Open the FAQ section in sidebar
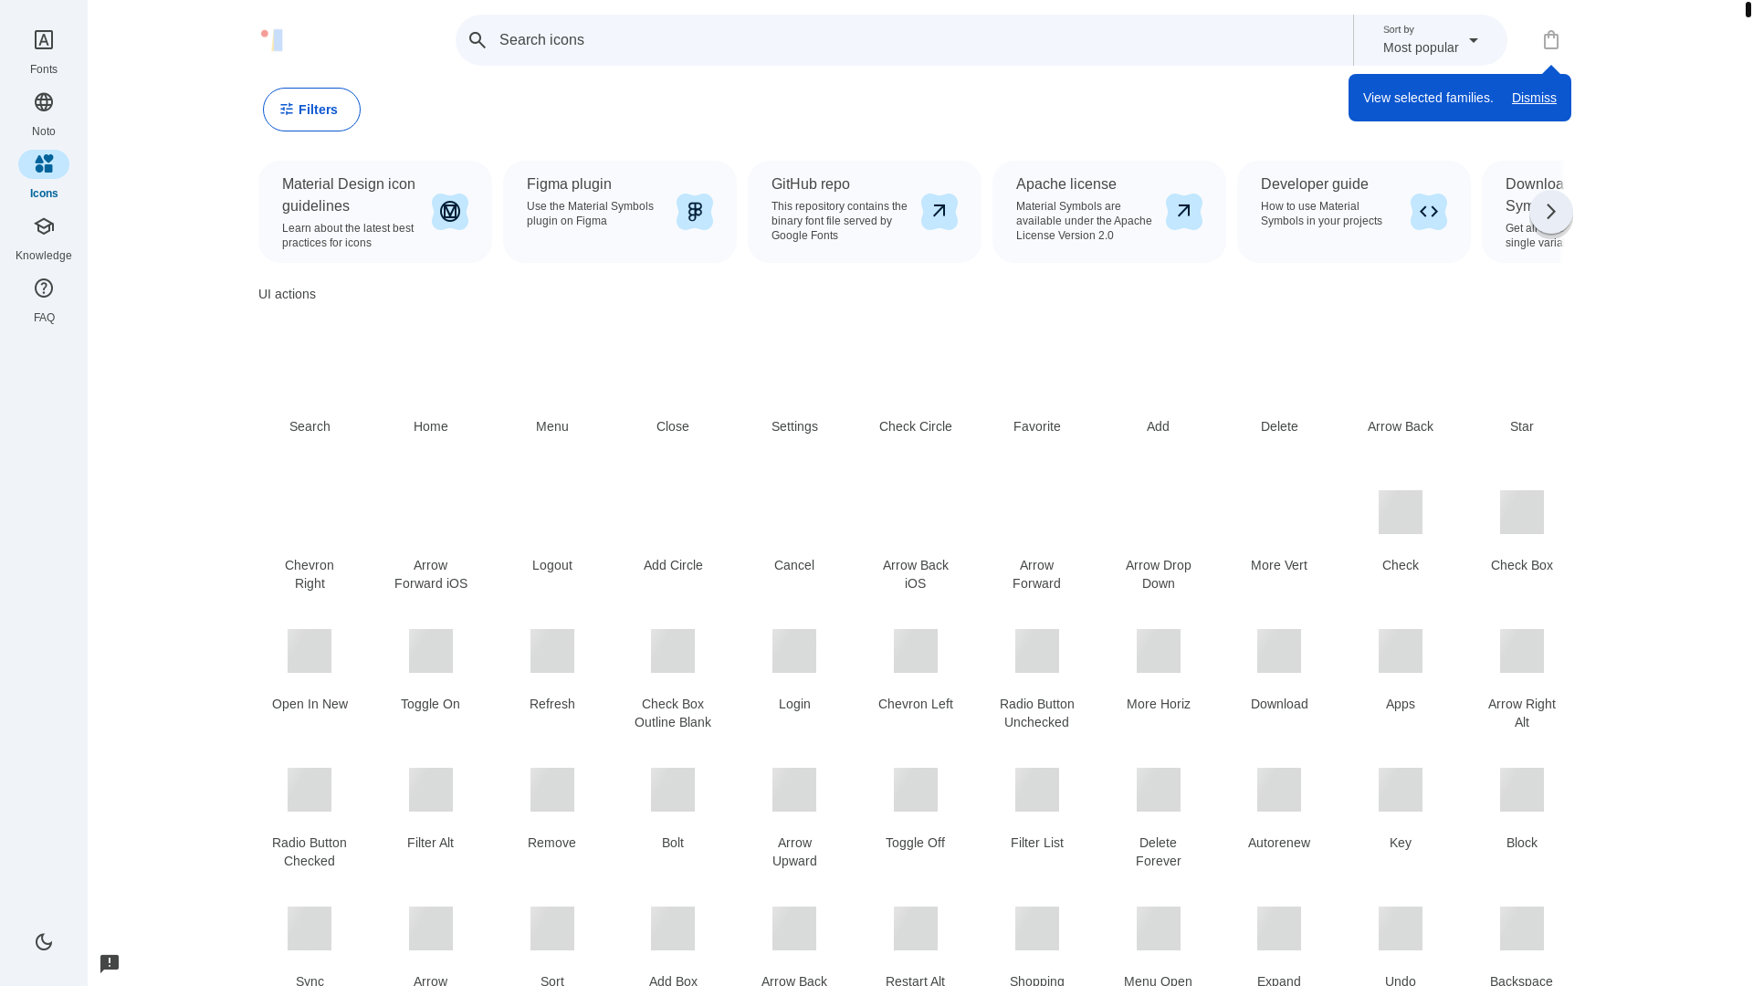The image size is (1753, 986). pos(43,299)
